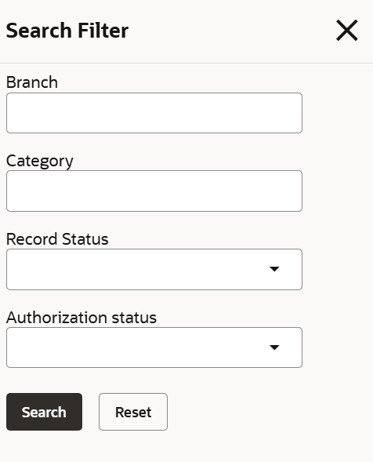The image size is (373, 462).
Task: Select the Category field label
Action: tap(40, 161)
